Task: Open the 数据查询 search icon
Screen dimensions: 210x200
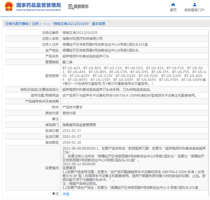Action: pos(71,7)
